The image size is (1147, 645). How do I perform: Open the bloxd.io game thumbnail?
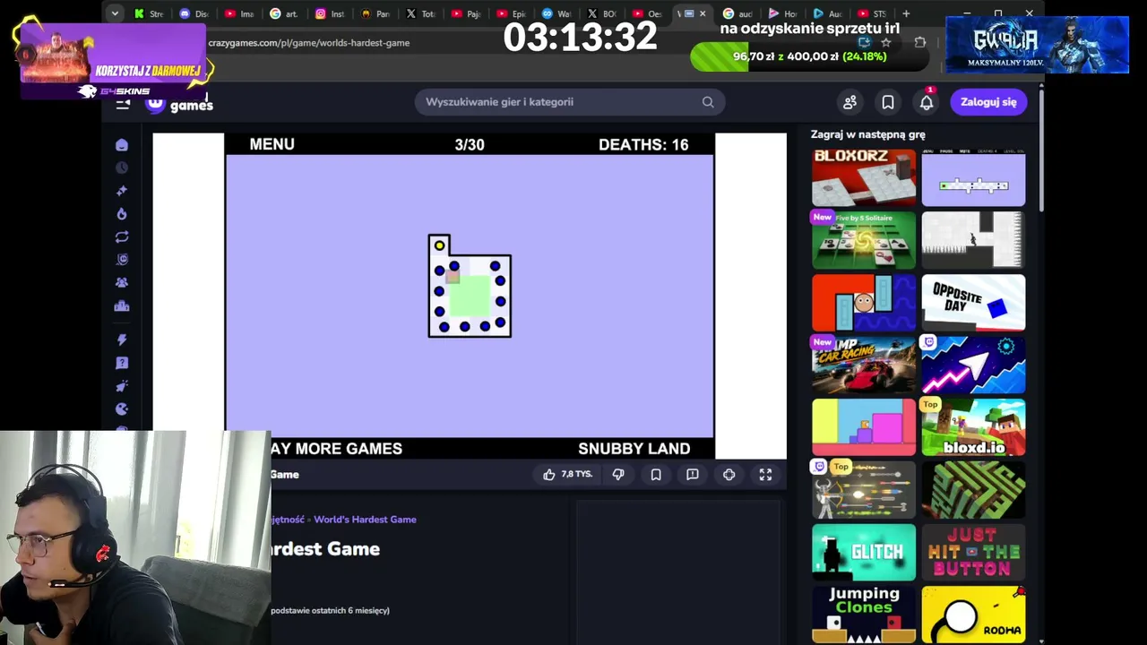tap(973, 428)
